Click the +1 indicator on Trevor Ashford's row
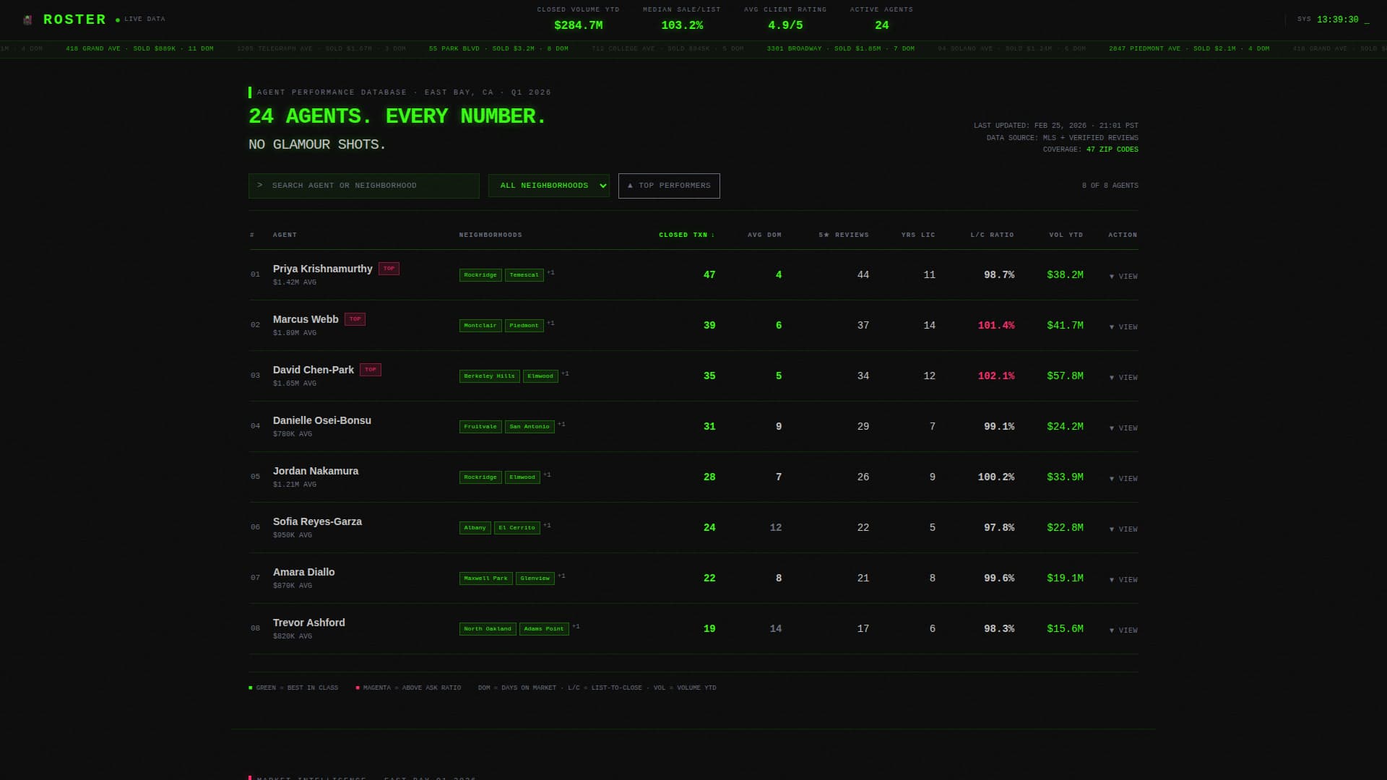 click(x=576, y=627)
